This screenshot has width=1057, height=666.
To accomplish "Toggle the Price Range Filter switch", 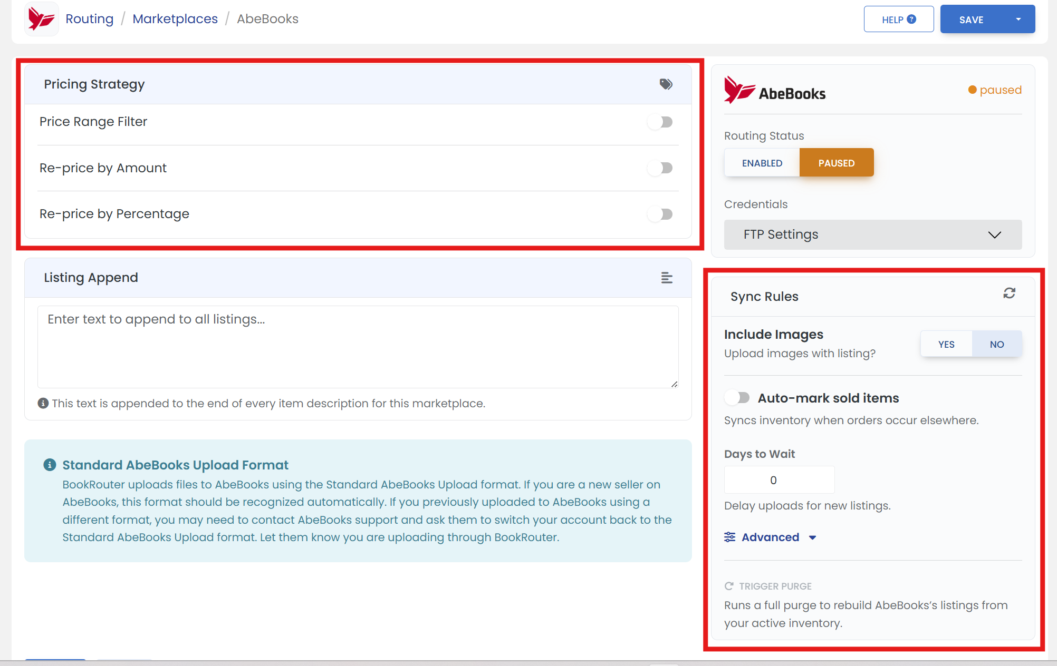I will point(660,122).
